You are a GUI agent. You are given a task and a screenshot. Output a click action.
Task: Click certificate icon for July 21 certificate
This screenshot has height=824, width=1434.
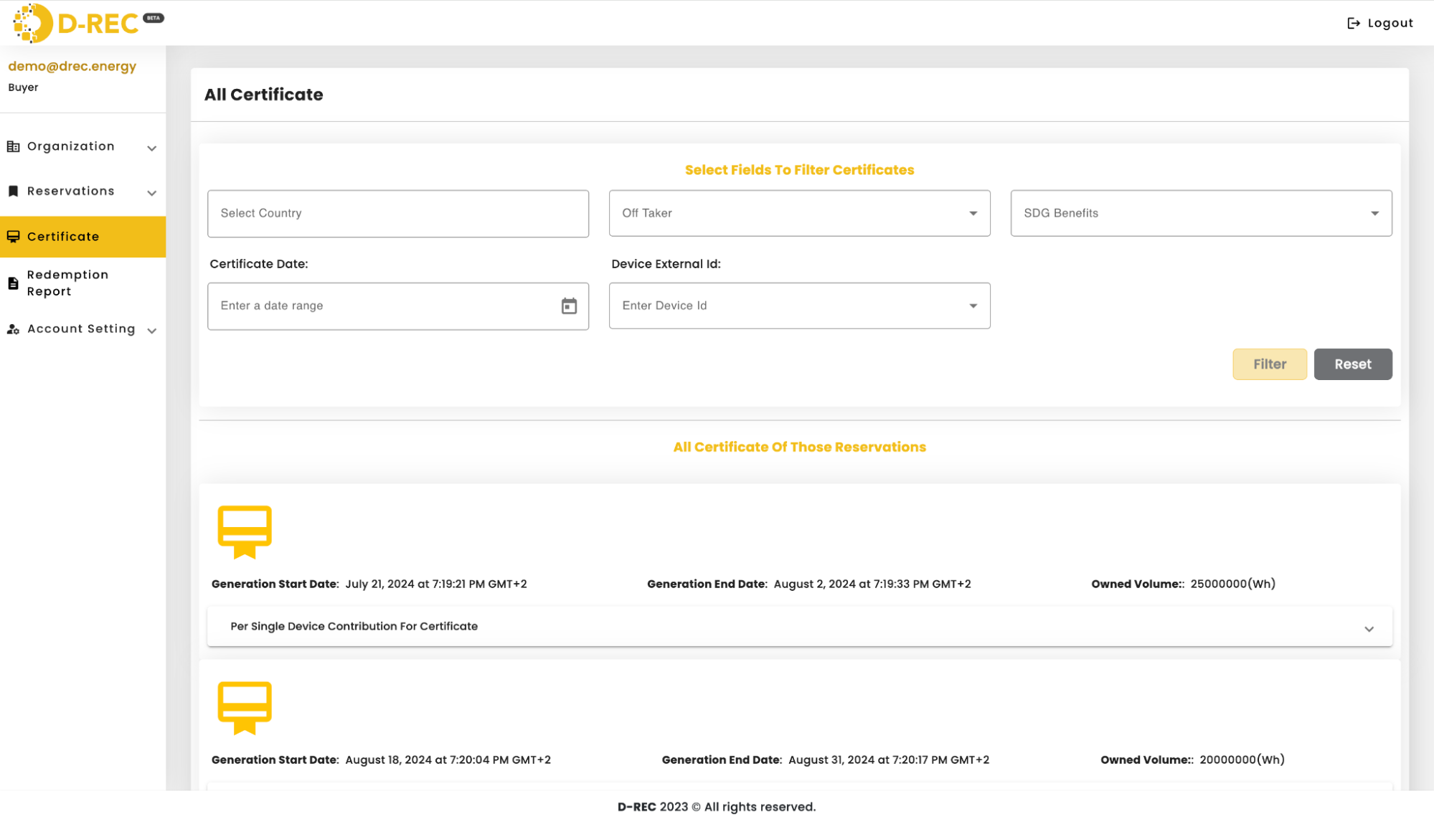pyautogui.click(x=245, y=532)
